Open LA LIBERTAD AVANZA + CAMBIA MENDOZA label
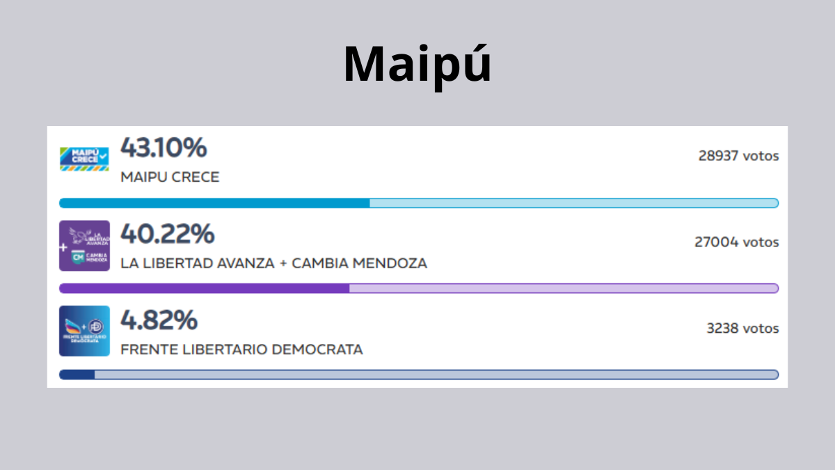This screenshot has height=470, width=835. point(273,264)
